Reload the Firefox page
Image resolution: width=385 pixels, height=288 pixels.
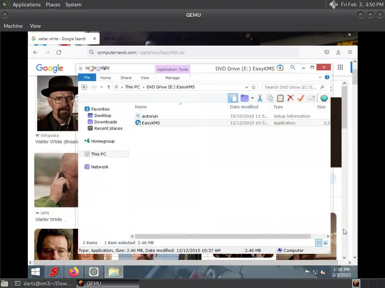click(59, 52)
